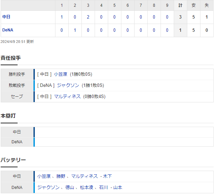
Task: Open 徳山 player link
Action: click(x=70, y=188)
